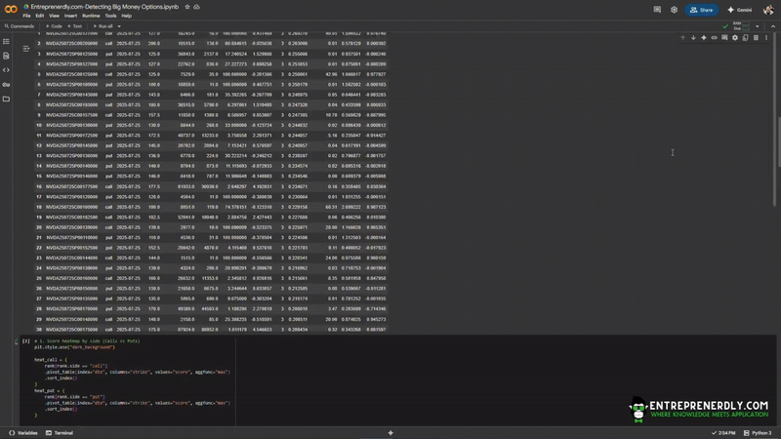Click the 2:54 PM completion status
Screen dimensions: 781x439
(723, 433)
